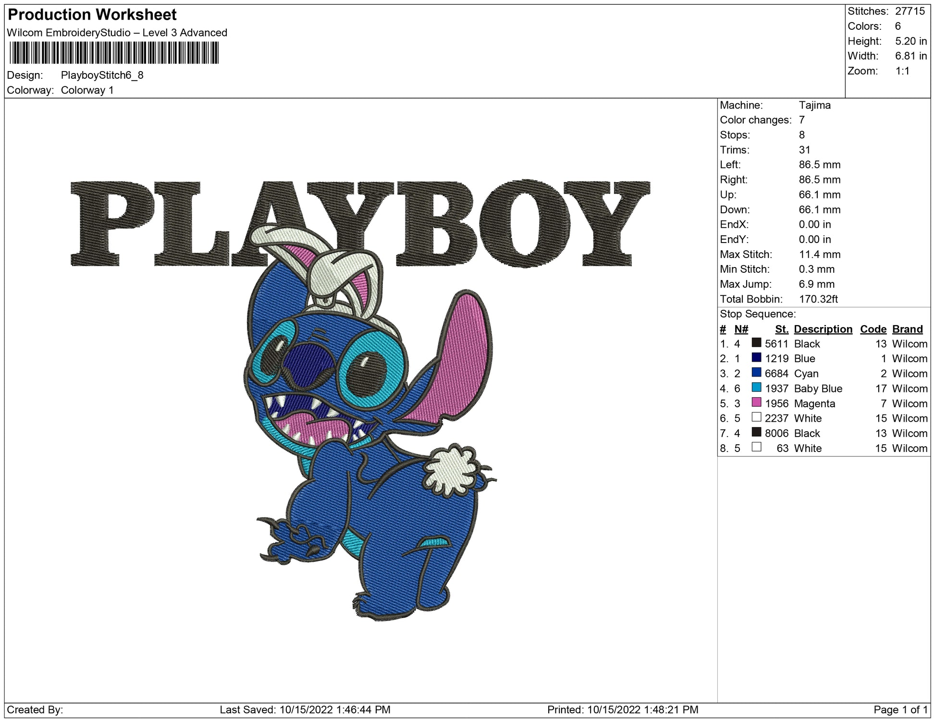Click the Cyan color swatch in row 3
Image resolution: width=935 pixels, height=719 pixels.
click(x=756, y=372)
